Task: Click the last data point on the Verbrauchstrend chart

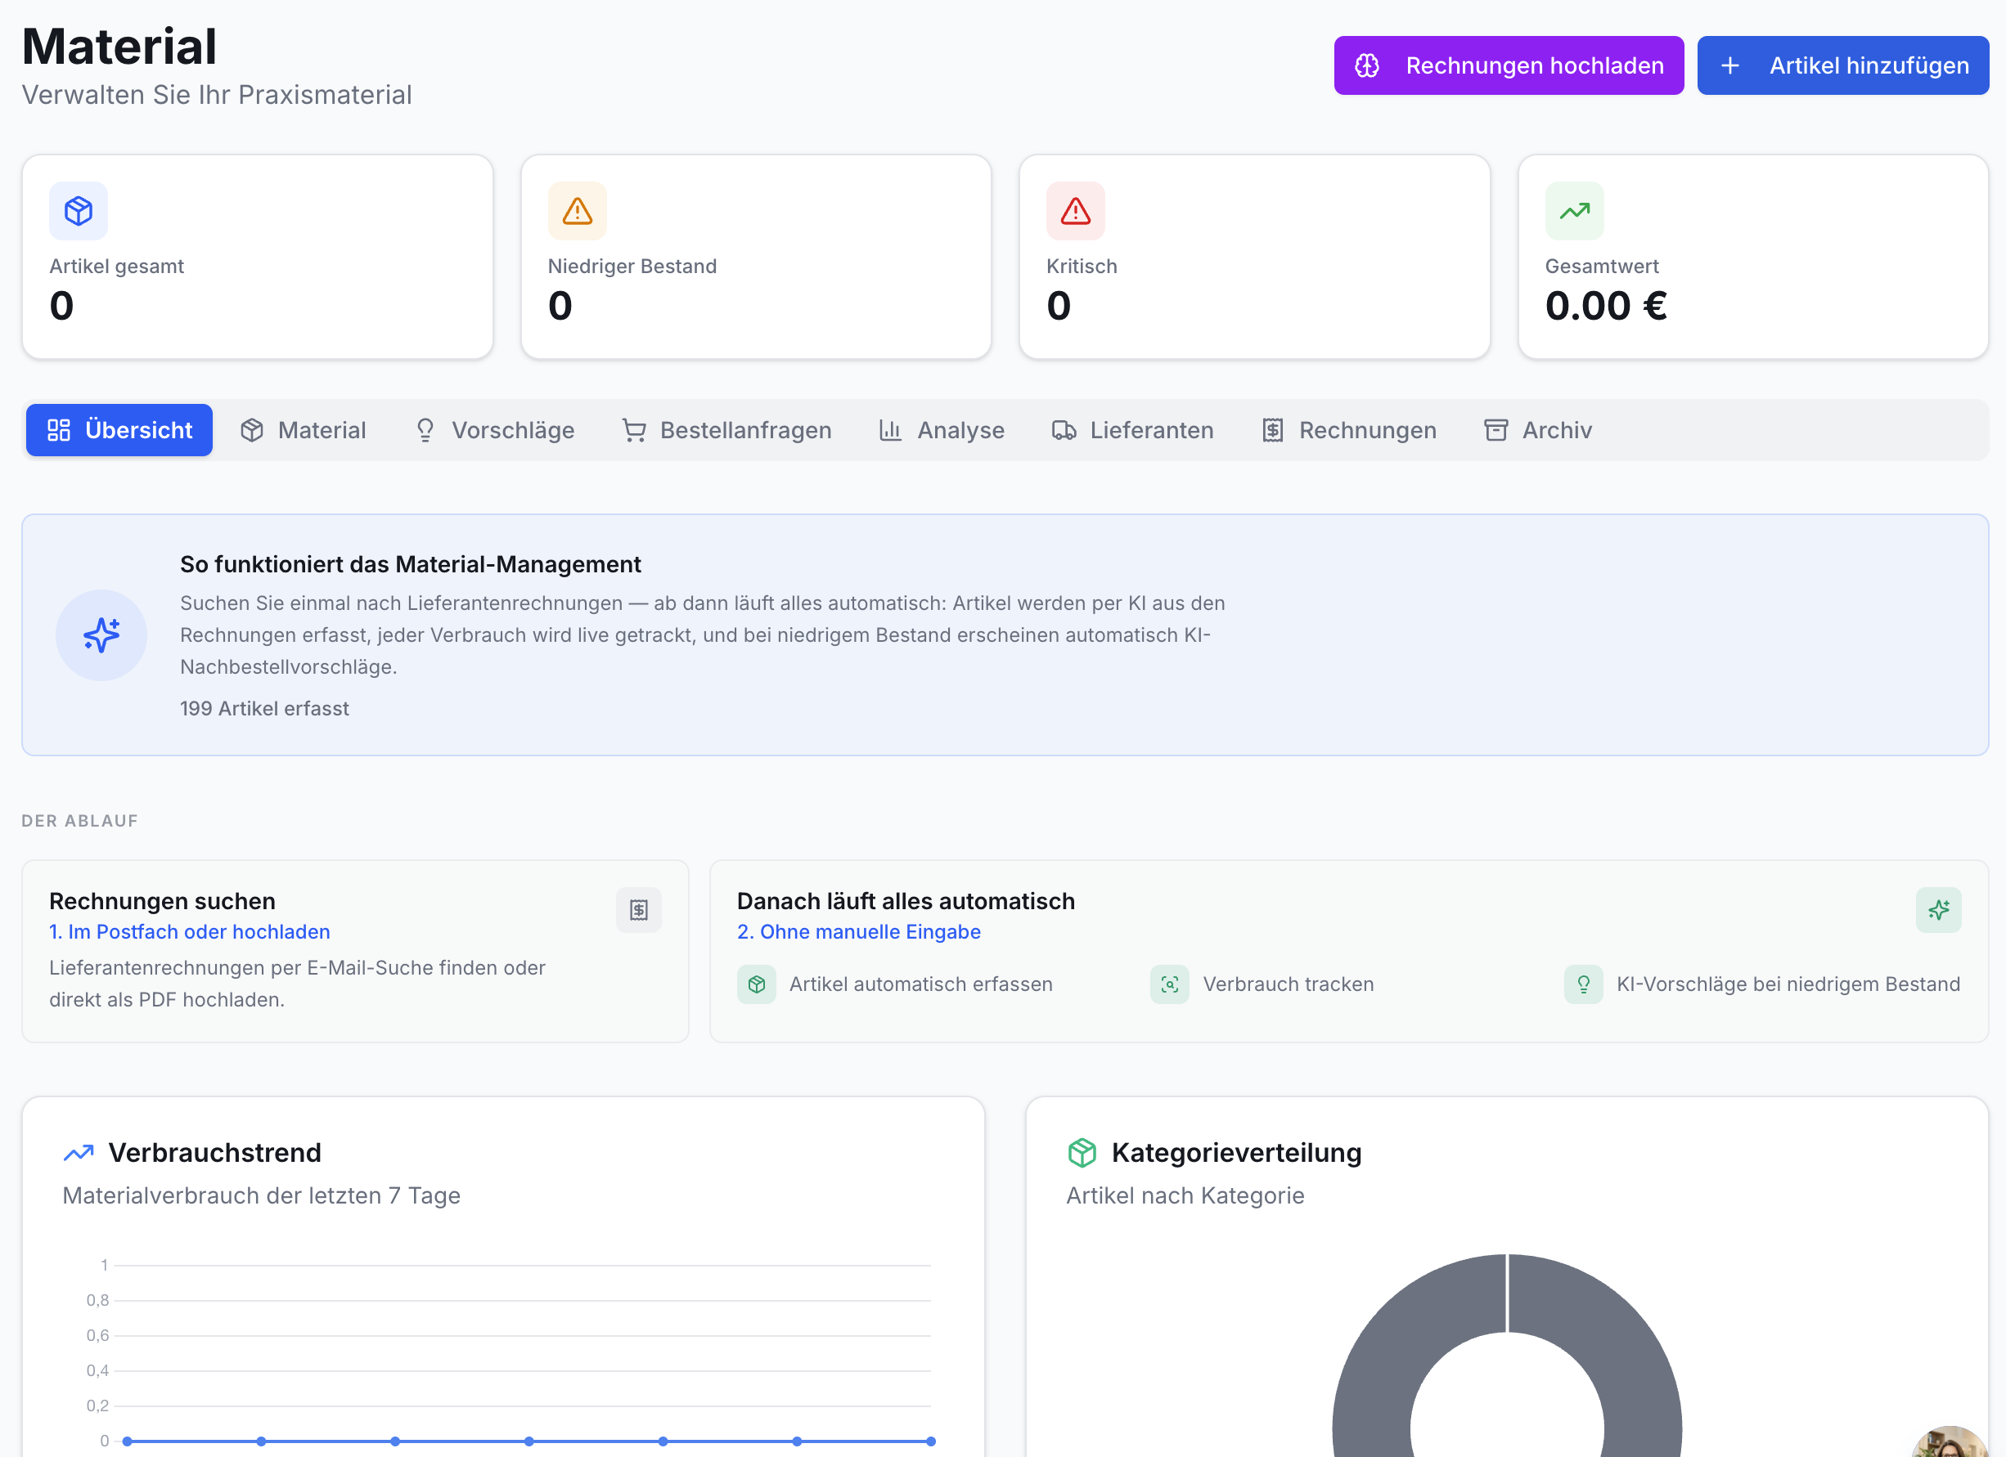Action: (x=930, y=1441)
